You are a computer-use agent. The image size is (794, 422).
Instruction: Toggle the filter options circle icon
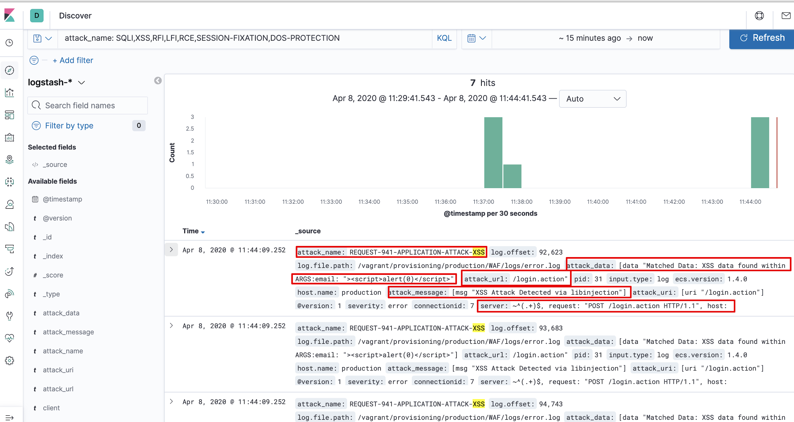pos(34,60)
